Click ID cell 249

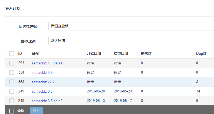(x=21, y=91)
